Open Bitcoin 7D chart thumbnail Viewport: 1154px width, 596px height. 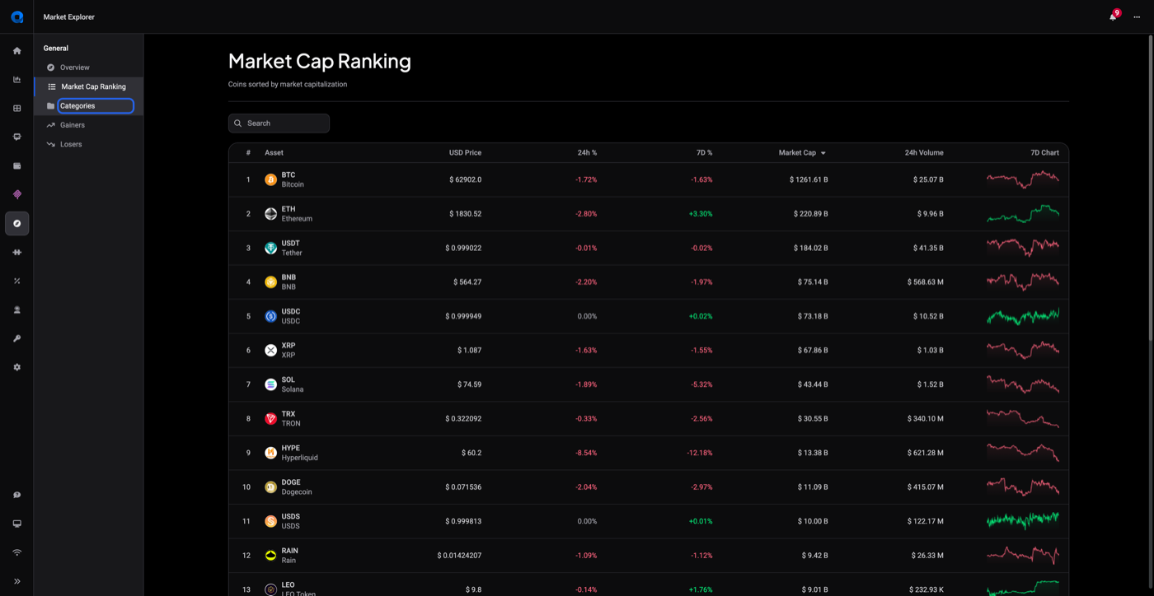click(x=1023, y=179)
